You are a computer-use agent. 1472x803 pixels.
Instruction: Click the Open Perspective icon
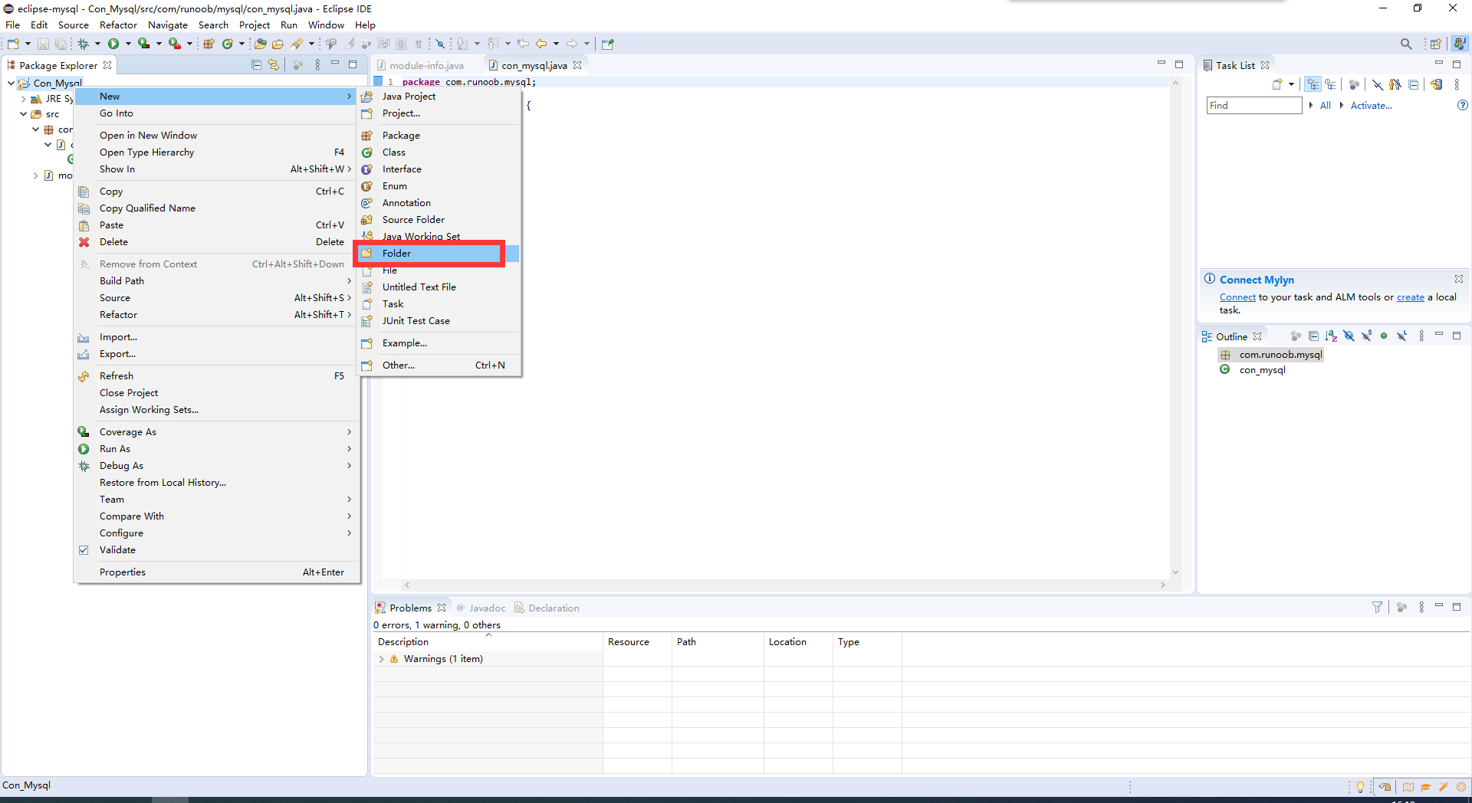pos(1435,44)
